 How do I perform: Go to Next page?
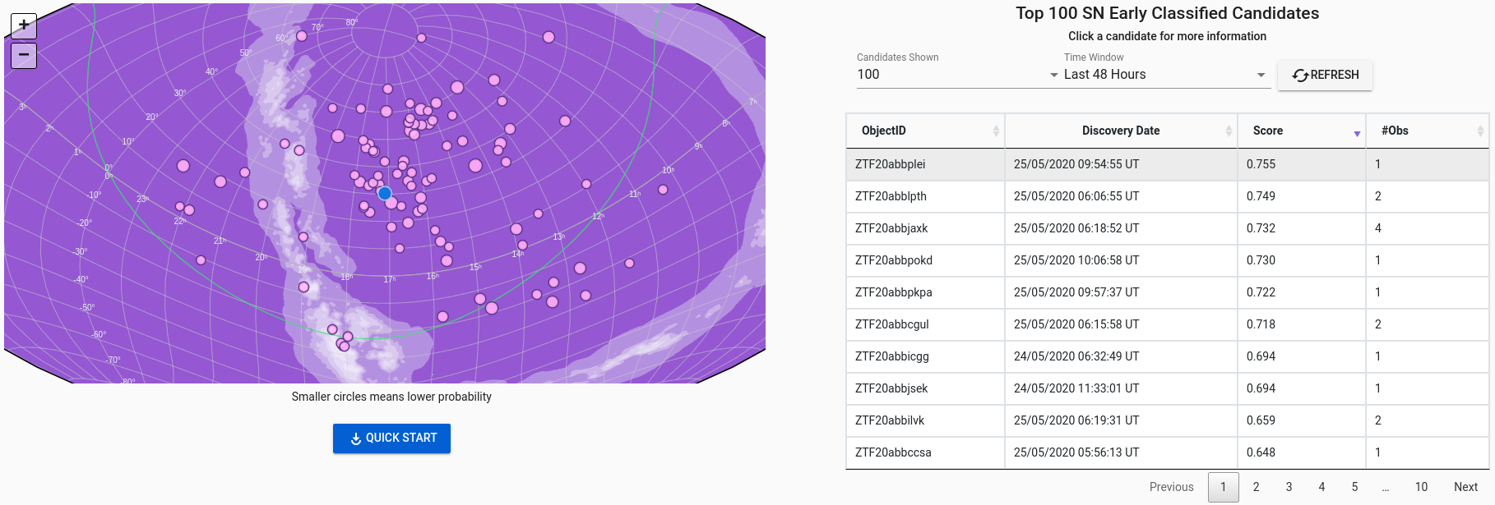click(1465, 487)
